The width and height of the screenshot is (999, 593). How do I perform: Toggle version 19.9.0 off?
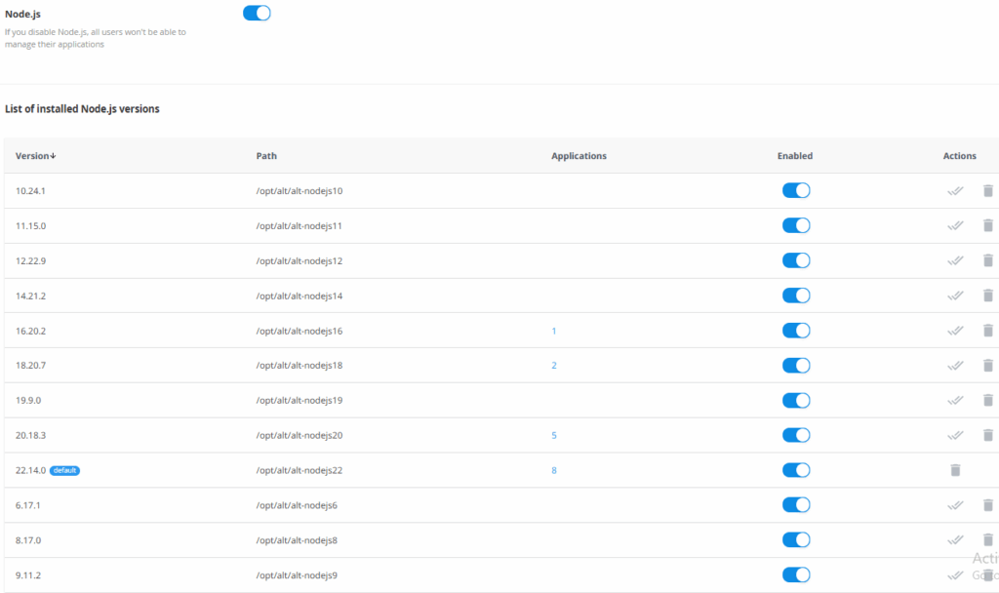click(796, 400)
